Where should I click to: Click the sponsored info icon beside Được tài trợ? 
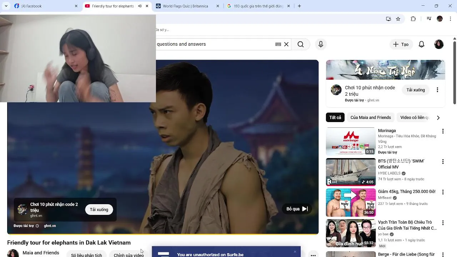point(37,226)
